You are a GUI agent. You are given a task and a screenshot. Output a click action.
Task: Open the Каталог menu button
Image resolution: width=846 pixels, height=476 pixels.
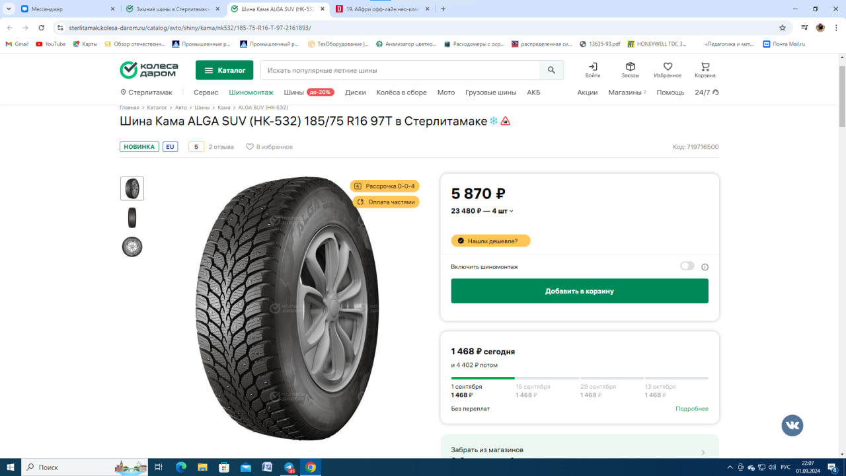point(225,70)
